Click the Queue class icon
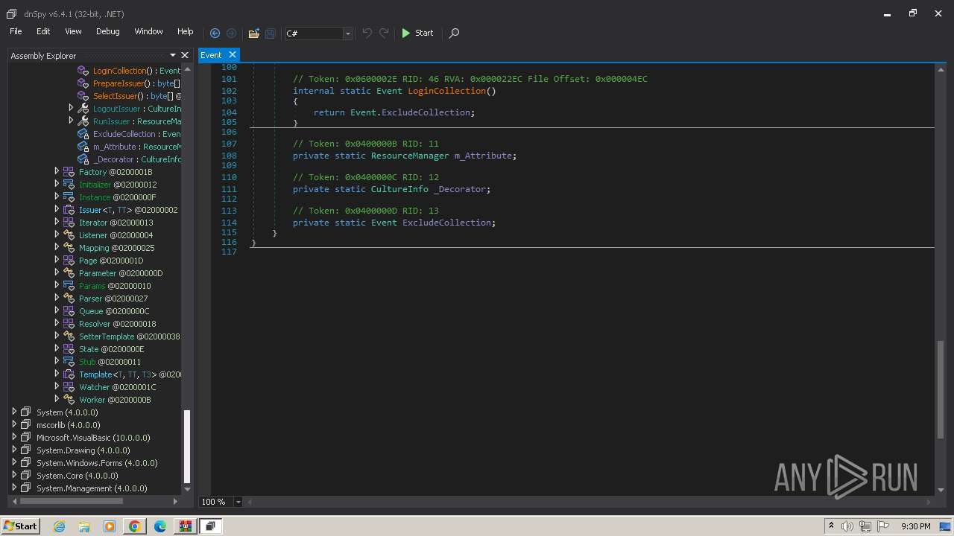The height and width of the screenshot is (536, 954). pos(69,310)
